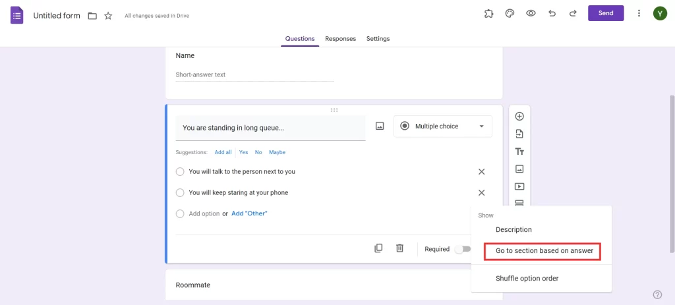Viewport: 675px width, 305px height.
Task: Toggle the Required switch
Action: (463, 249)
